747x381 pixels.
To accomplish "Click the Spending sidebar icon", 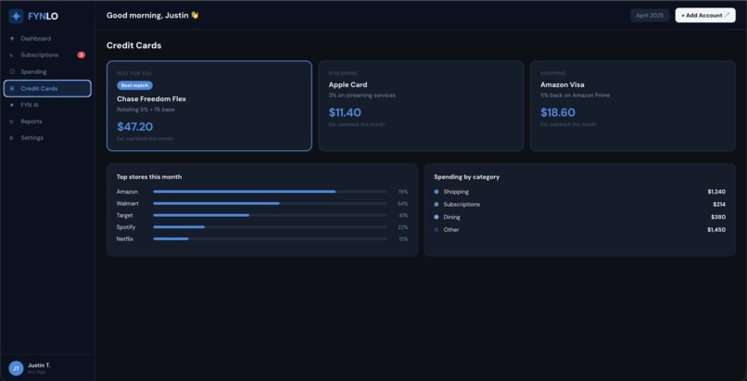I will coord(12,72).
